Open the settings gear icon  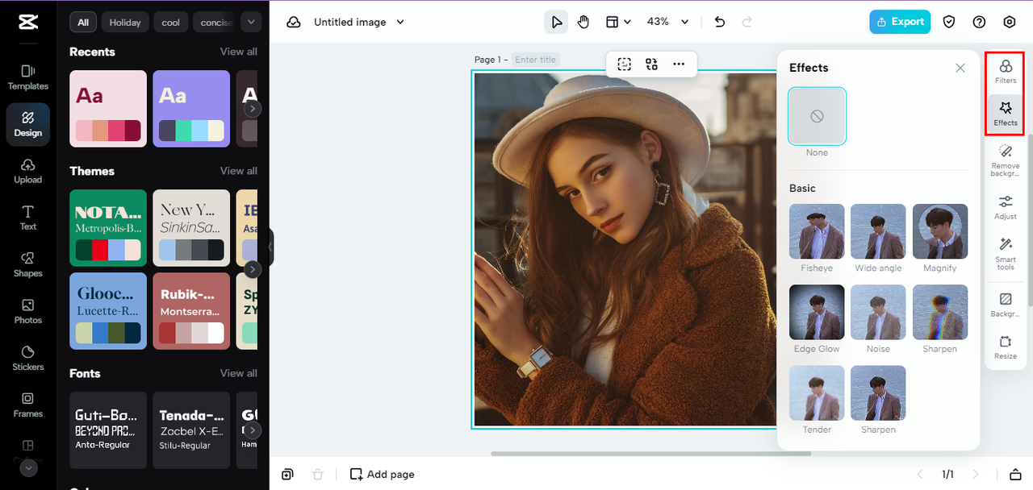1010,22
